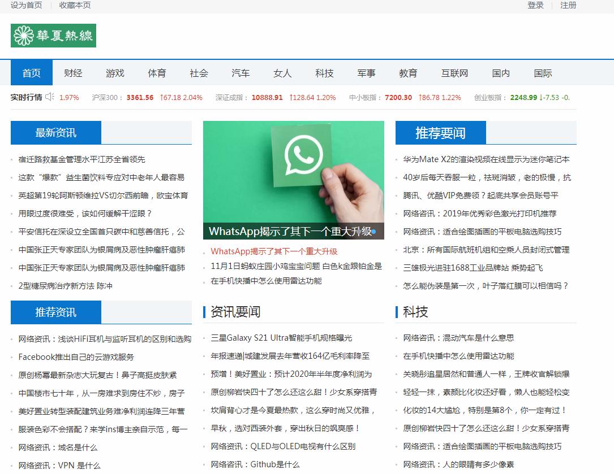The width and height of the screenshot is (614, 474).
Task: Open the 财经 navigation tab
Action: pos(73,73)
